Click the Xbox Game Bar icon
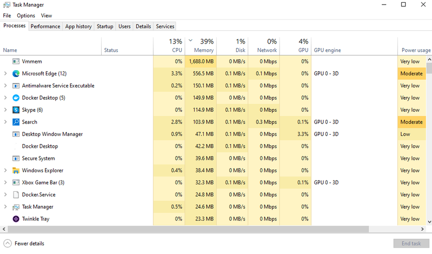This screenshot has height=254, width=432. point(16,183)
